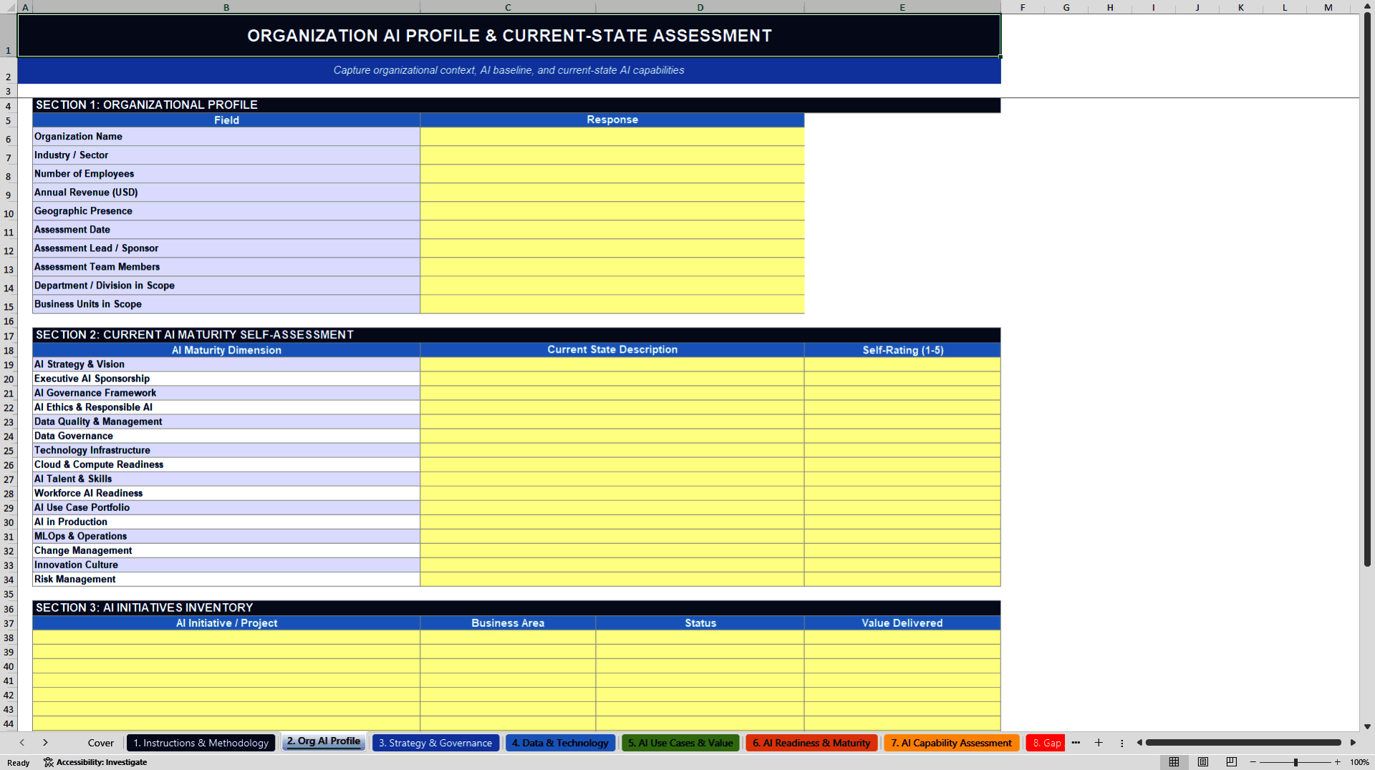The image size is (1375, 770).
Task: Click horizontal scrollbar left arrow
Action: (1139, 743)
